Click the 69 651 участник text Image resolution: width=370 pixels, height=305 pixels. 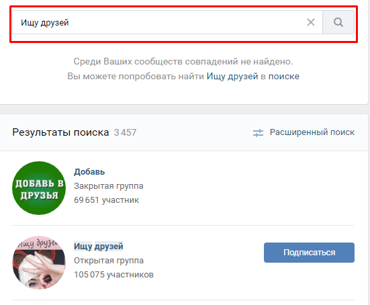[106, 200]
